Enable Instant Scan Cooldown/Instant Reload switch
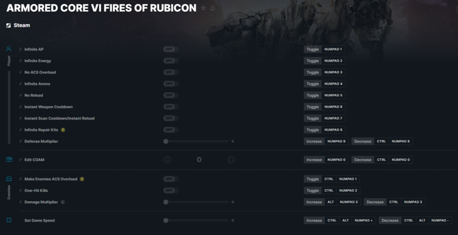 click(171, 118)
